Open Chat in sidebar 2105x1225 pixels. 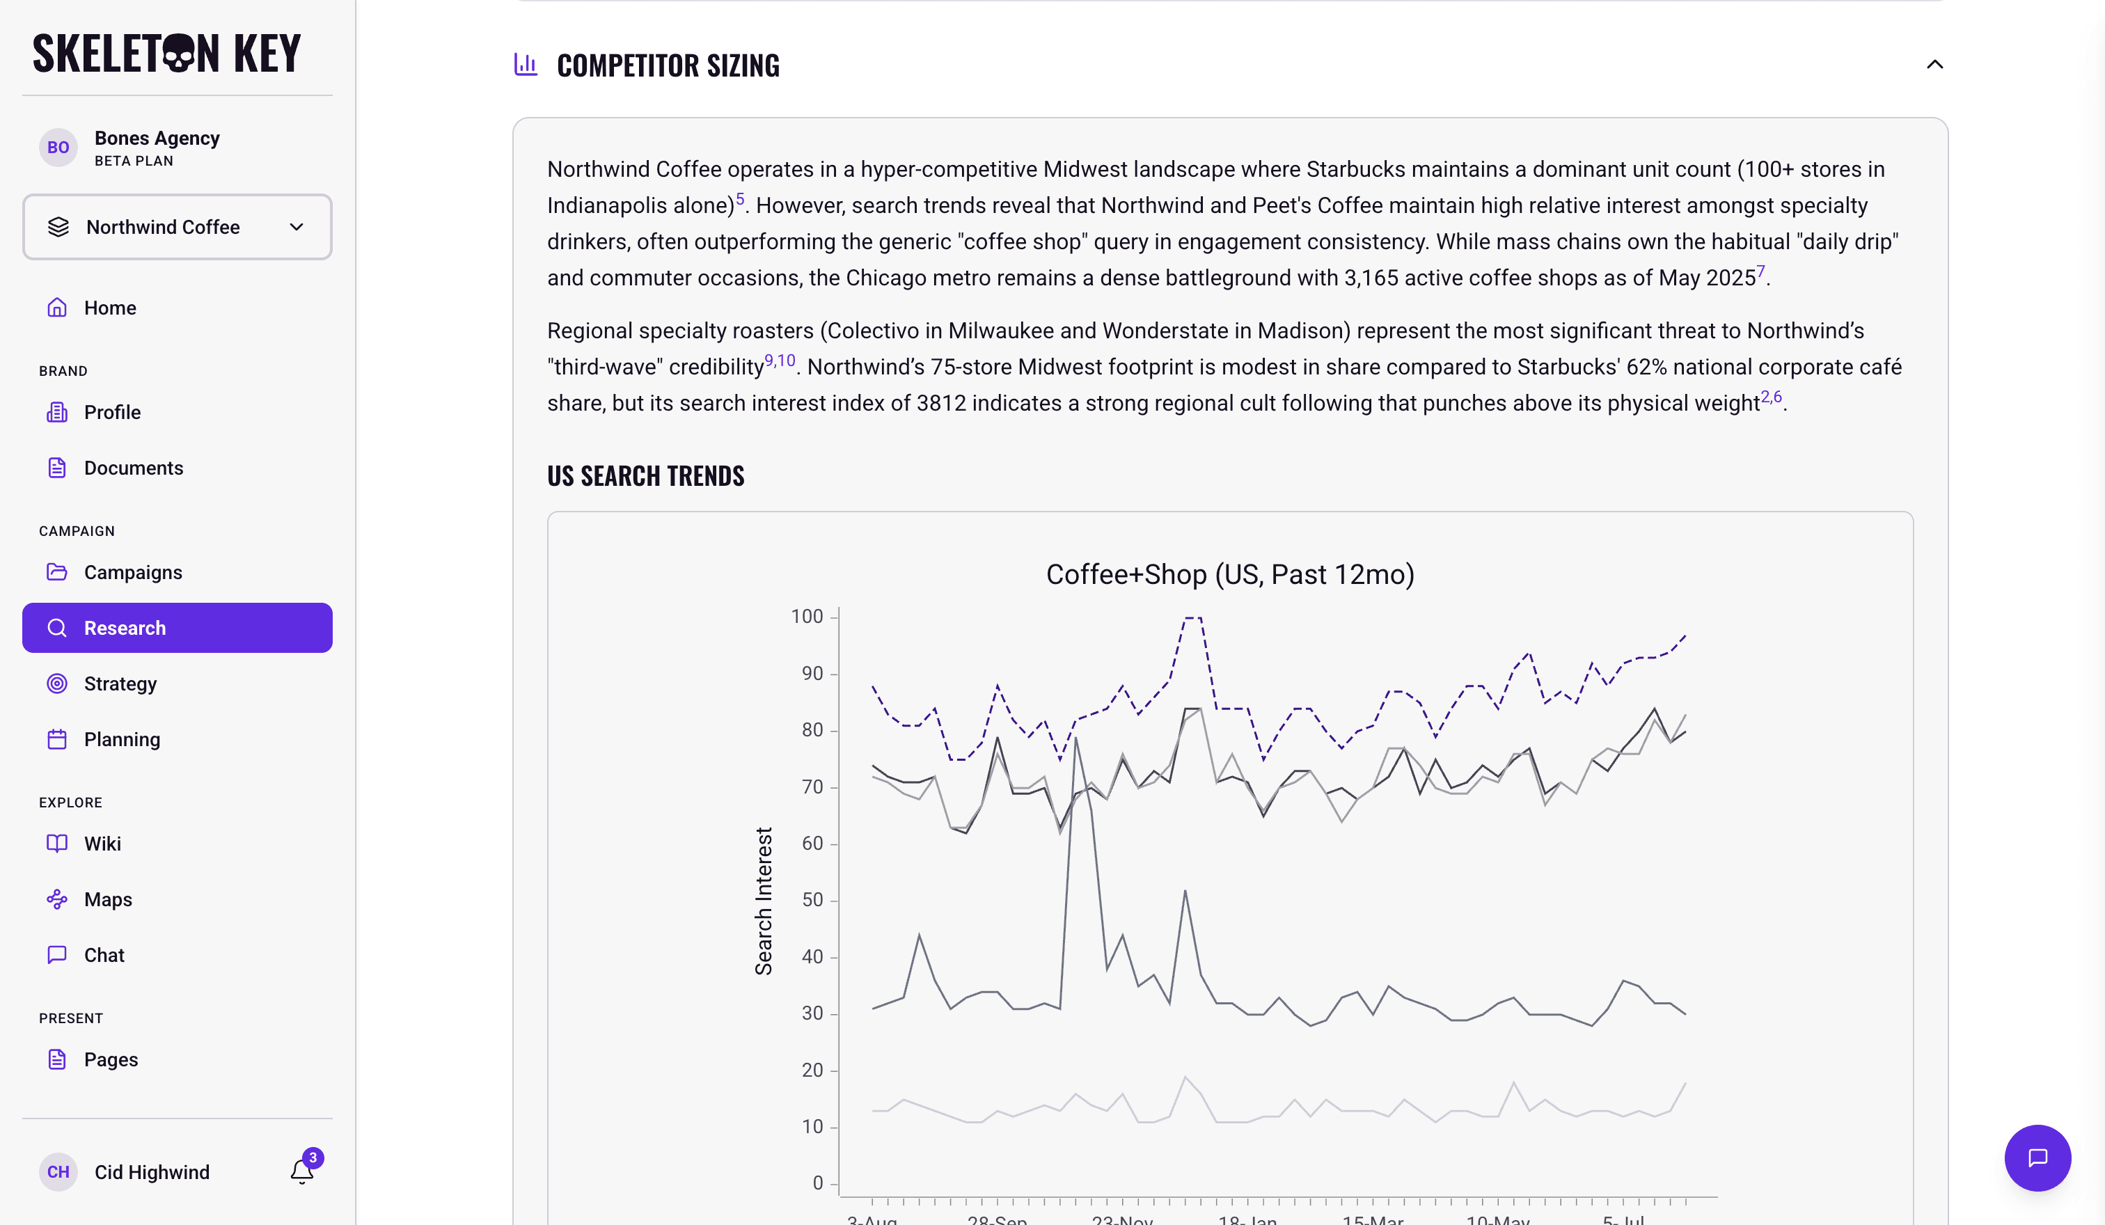[177, 954]
